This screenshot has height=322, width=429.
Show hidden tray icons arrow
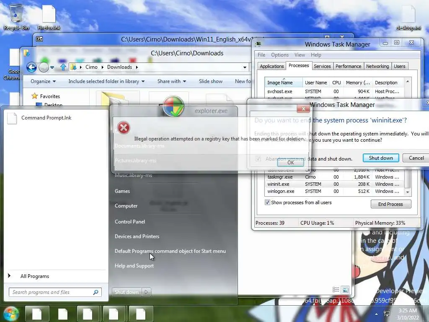click(376, 314)
